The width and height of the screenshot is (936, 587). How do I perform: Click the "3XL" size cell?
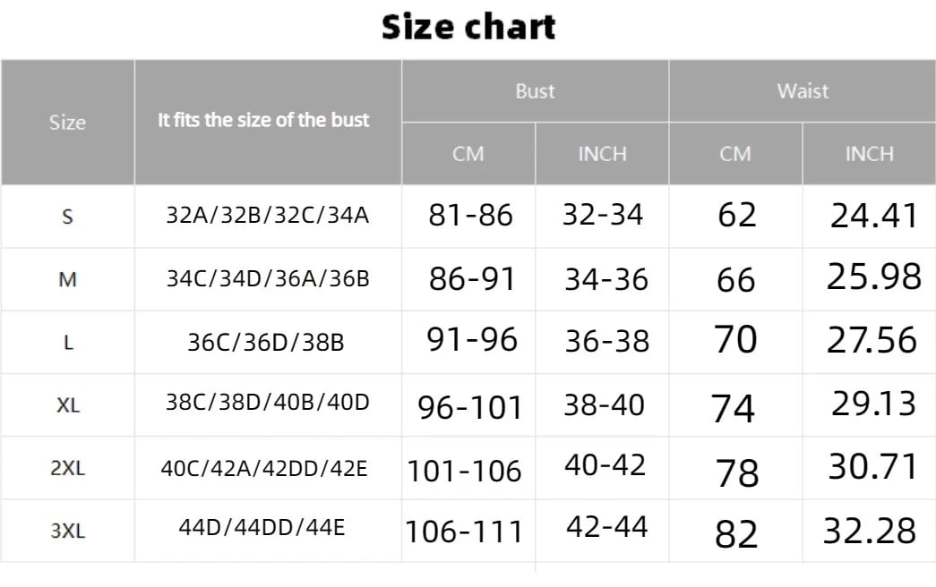tap(67, 531)
